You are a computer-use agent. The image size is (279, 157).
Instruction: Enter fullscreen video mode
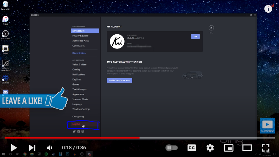pos(266,148)
